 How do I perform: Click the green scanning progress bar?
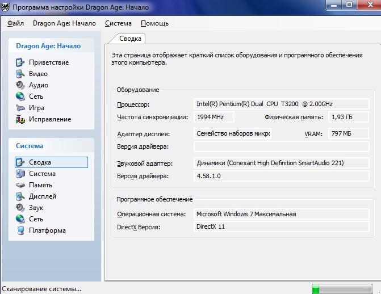point(344,289)
